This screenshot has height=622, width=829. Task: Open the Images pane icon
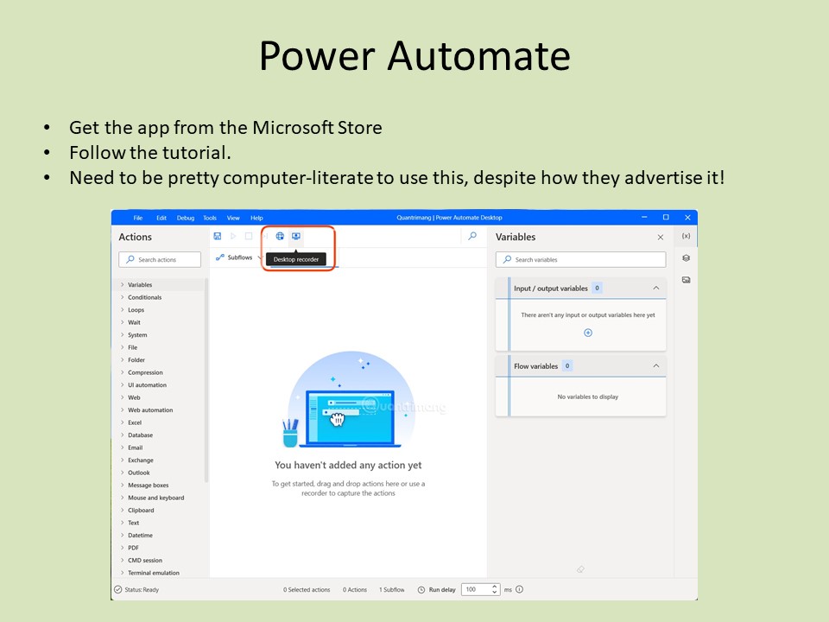click(686, 280)
